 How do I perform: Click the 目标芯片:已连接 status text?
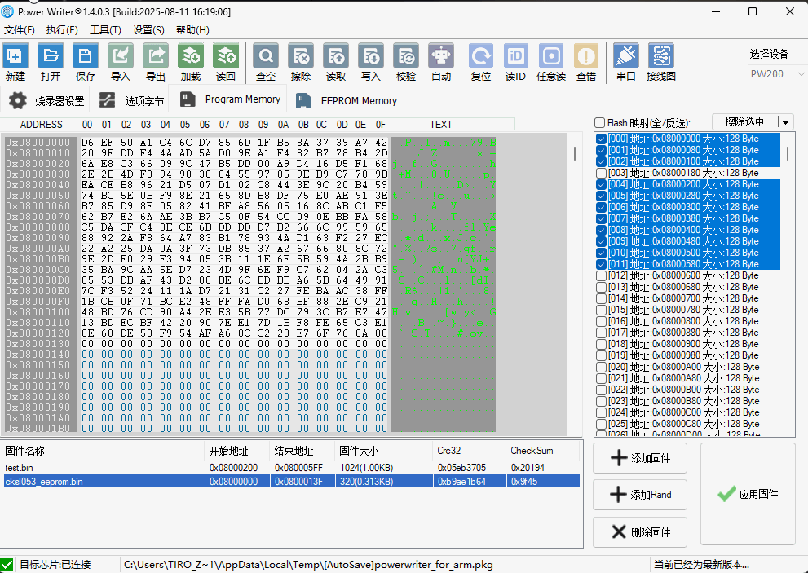coord(55,565)
